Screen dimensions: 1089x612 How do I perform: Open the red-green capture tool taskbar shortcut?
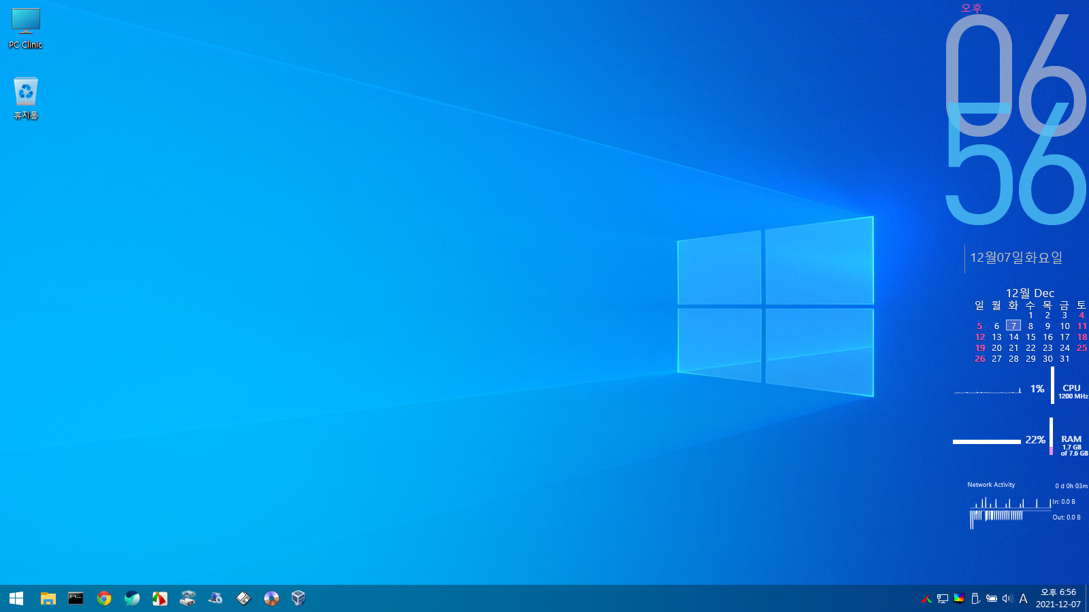(x=160, y=598)
